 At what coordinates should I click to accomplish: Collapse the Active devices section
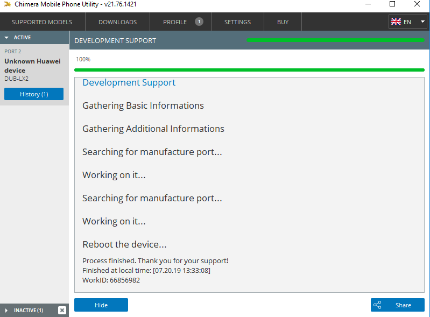click(x=34, y=37)
